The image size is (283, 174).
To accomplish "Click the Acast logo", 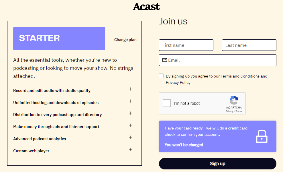I will click(146, 7).
